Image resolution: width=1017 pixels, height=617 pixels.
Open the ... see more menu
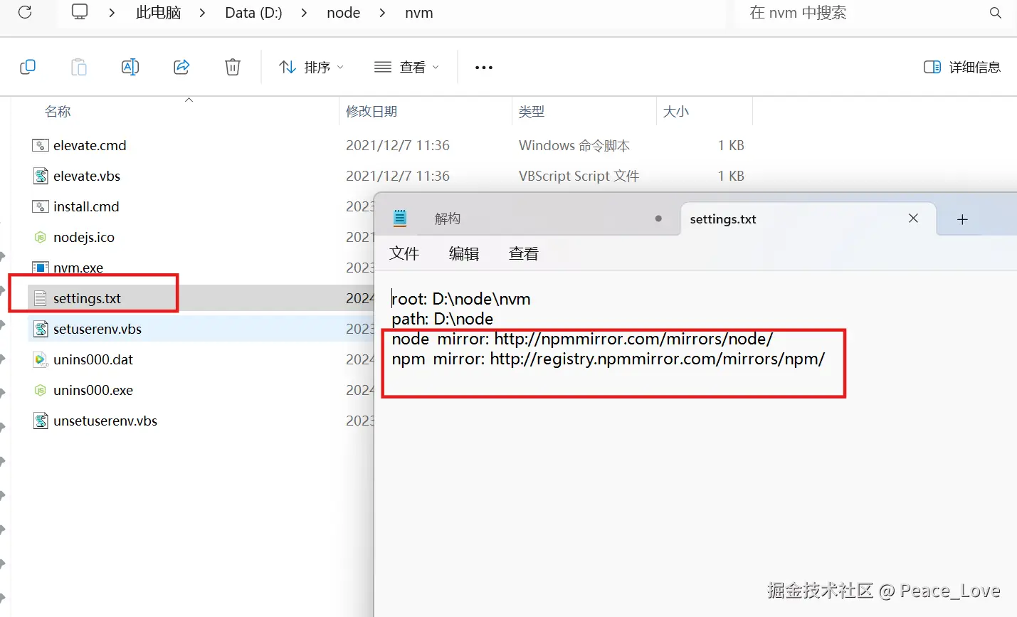tap(483, 67)
